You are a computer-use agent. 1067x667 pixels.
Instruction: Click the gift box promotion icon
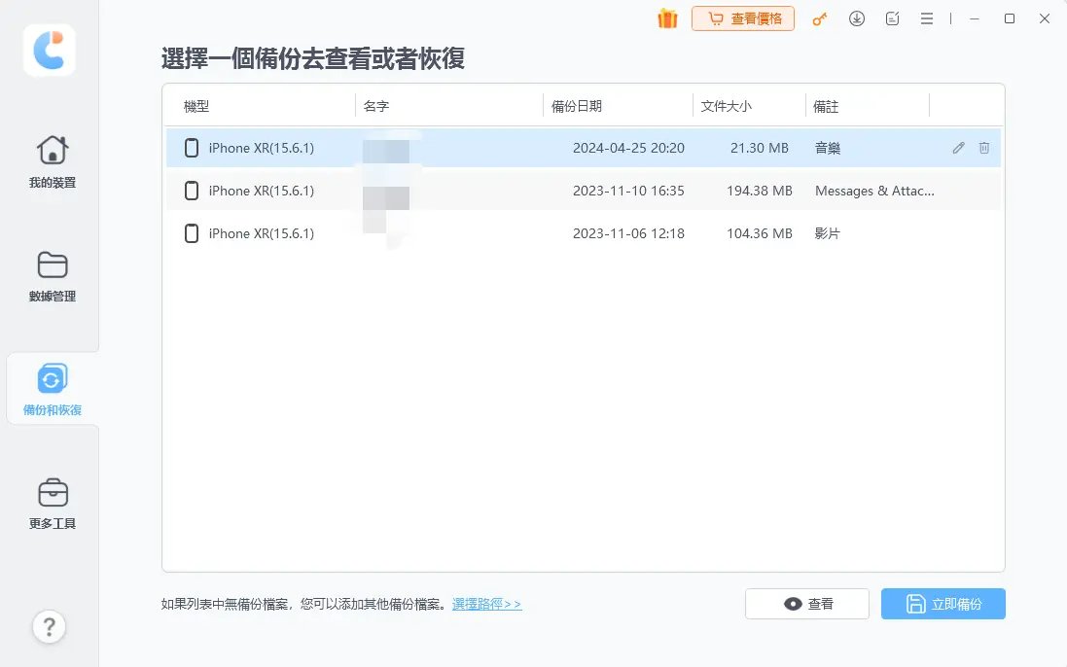tap(668, 18)
